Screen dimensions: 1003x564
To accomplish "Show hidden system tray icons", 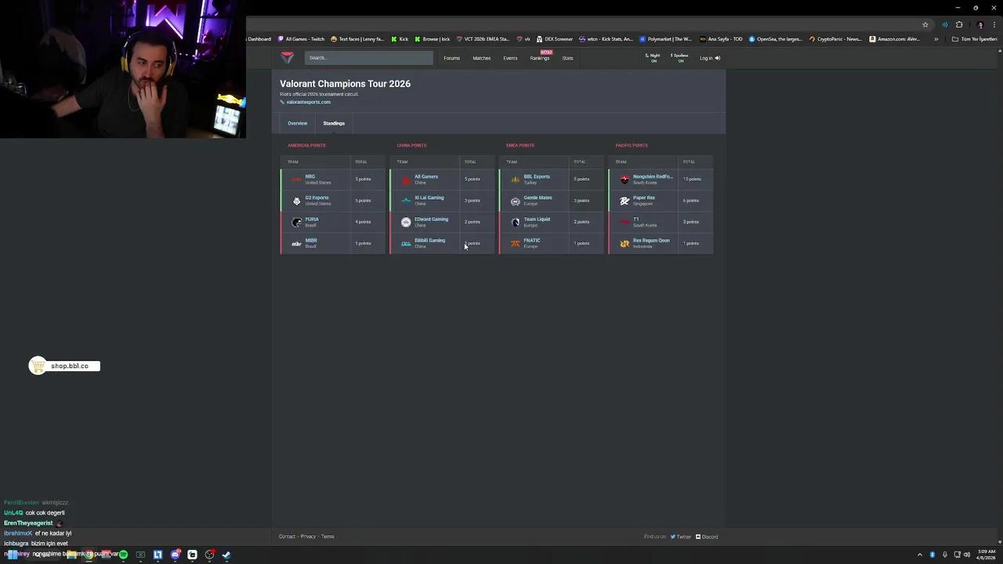I will 920,555.
